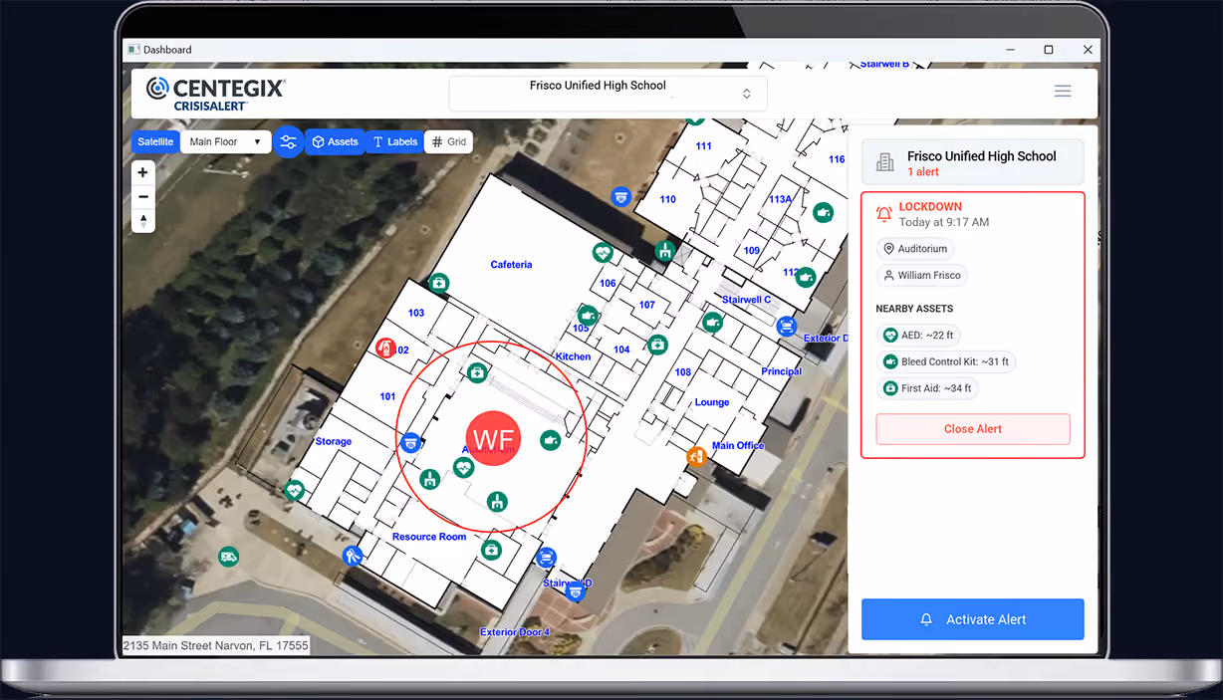Viewport: 1223px width, 700px height.
Task: Select the AED icon outside the Storage wing
Action: point(294,490)
